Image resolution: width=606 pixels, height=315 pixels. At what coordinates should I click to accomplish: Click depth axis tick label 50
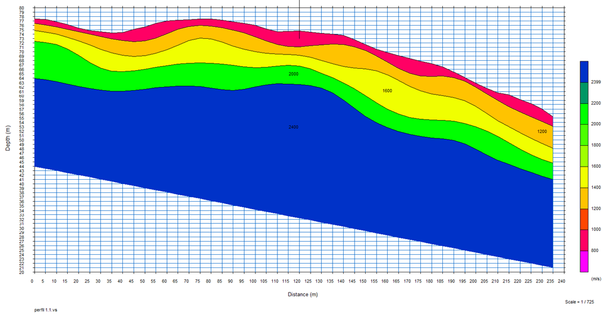21,140
